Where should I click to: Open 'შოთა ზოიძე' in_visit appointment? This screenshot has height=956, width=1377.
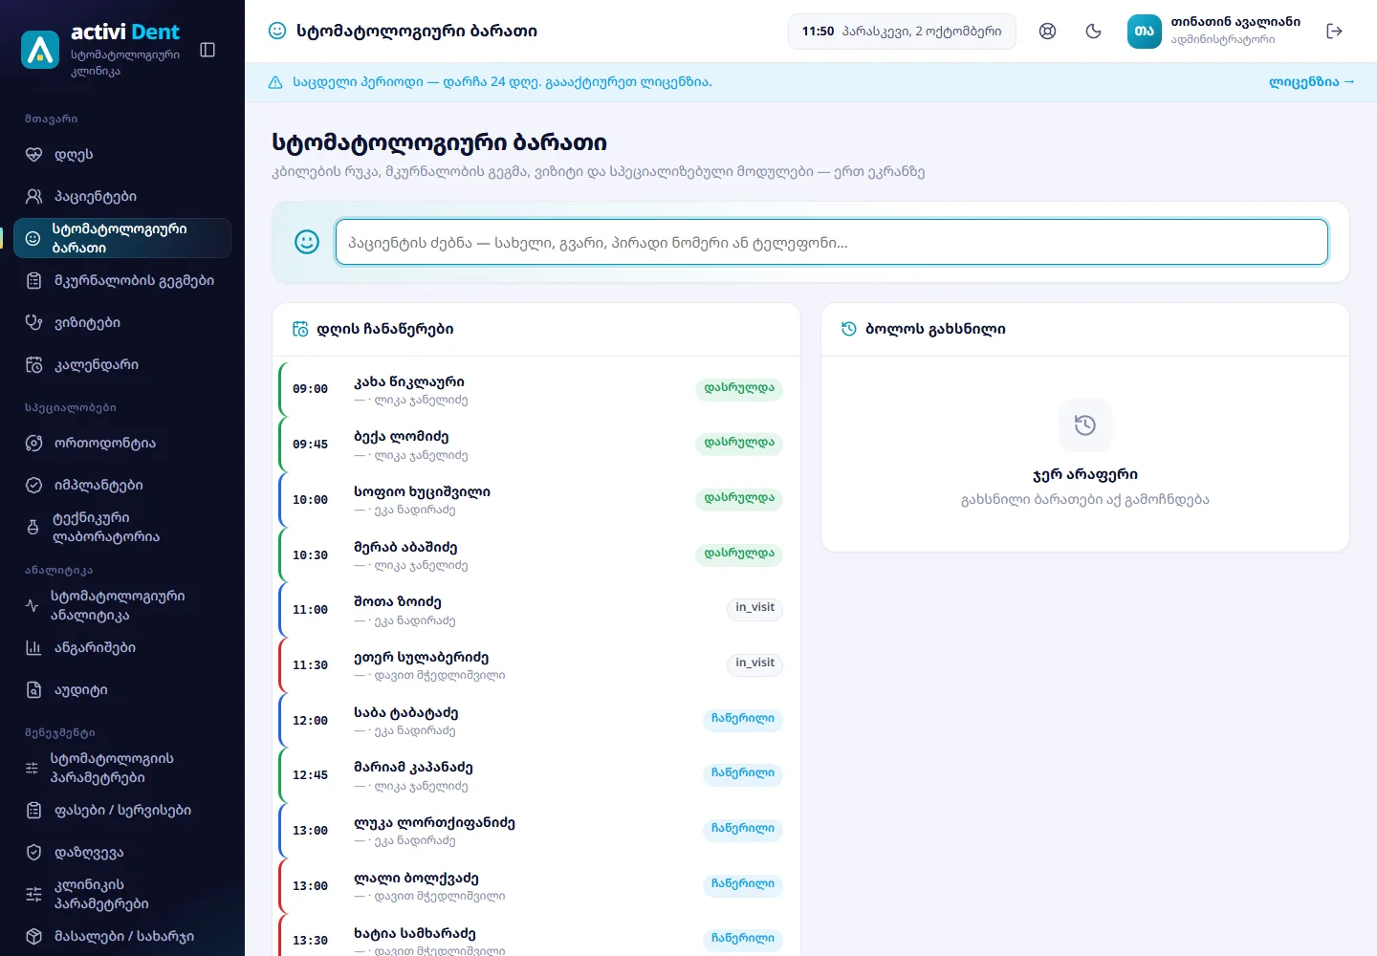(535, 610)
